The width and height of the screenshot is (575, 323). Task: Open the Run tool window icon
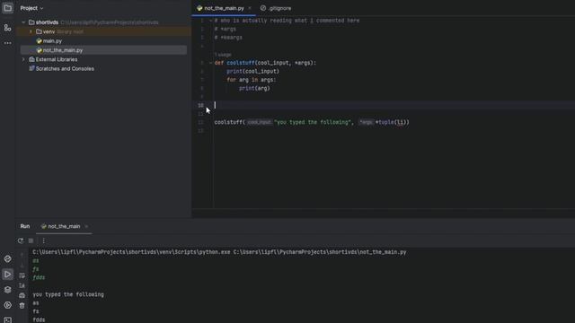click(7, 275)
